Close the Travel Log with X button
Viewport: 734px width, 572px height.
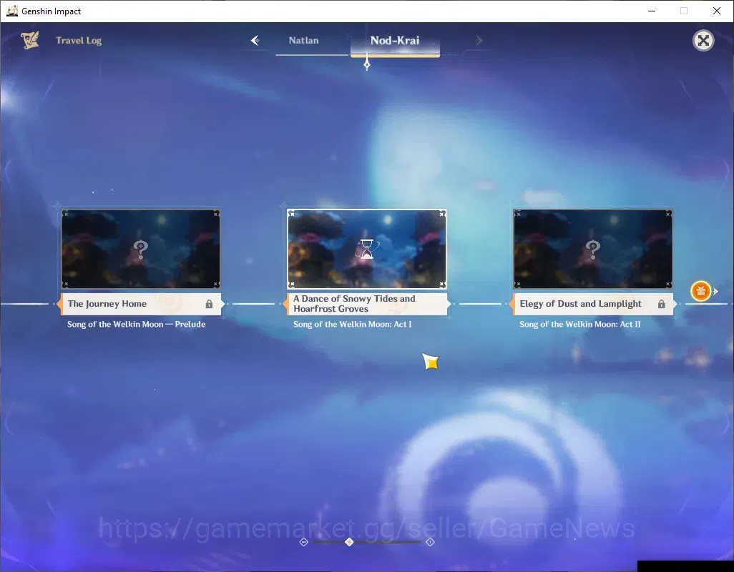(x=703, y=41)
